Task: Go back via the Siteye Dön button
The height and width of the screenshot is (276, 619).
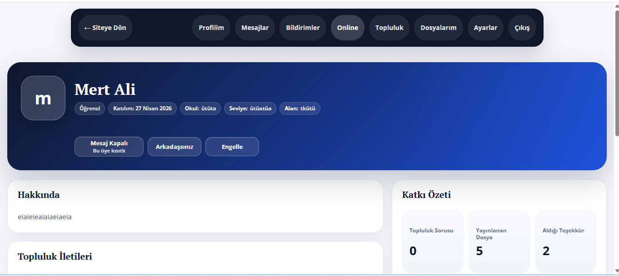Action: [105, 28]
